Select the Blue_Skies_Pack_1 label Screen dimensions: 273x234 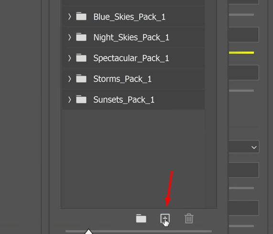click(130, 17)
